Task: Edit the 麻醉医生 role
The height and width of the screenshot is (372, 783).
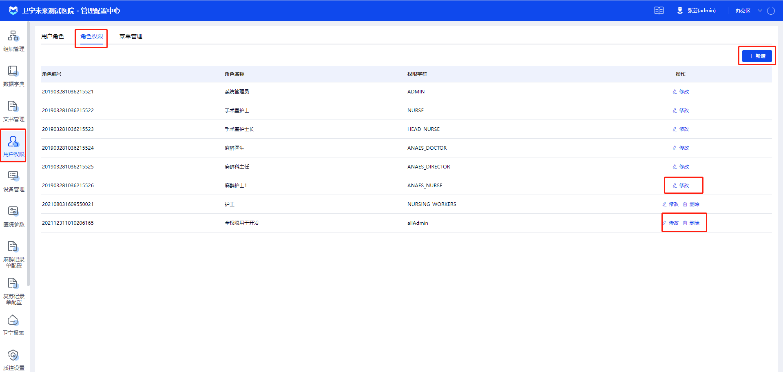Action: tap(681, 148)
